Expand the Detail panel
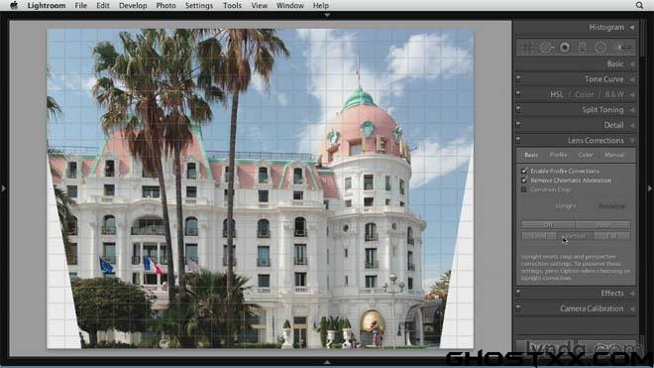 point(632,125)
